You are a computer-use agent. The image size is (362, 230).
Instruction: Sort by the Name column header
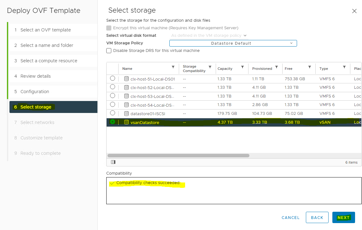pyautogui.click(x=127, y=69)
